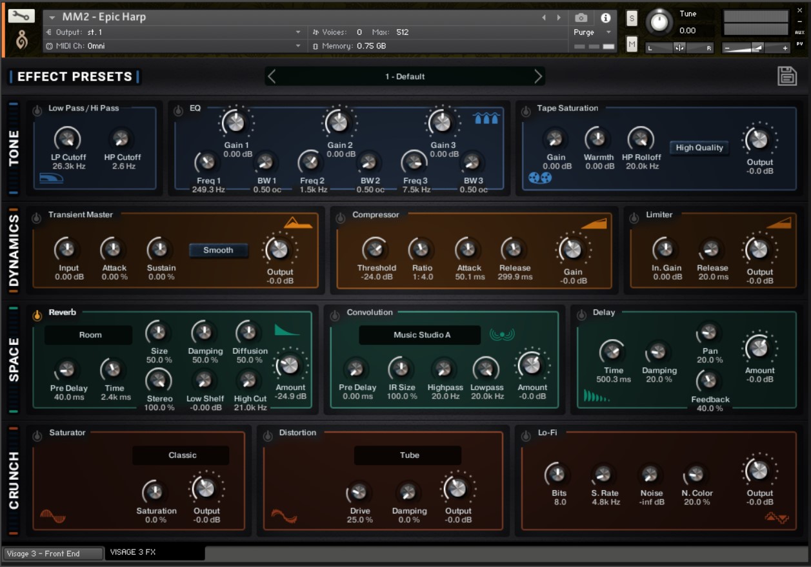Screen dimensions: 811x567
Task: Click the Delay echo bars icon
Action: point(596,395)
